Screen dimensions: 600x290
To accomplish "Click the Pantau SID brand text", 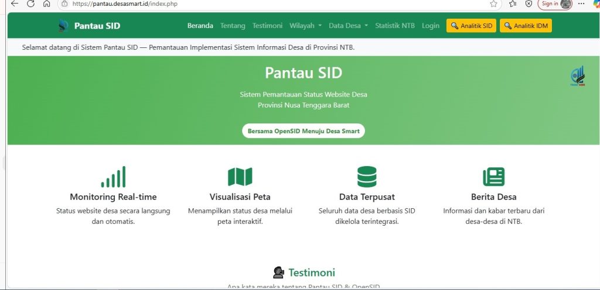I will [x=97, y=26].
